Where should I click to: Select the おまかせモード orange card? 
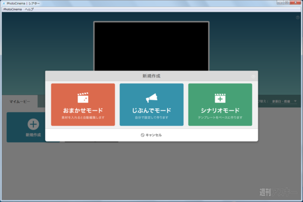83,105
